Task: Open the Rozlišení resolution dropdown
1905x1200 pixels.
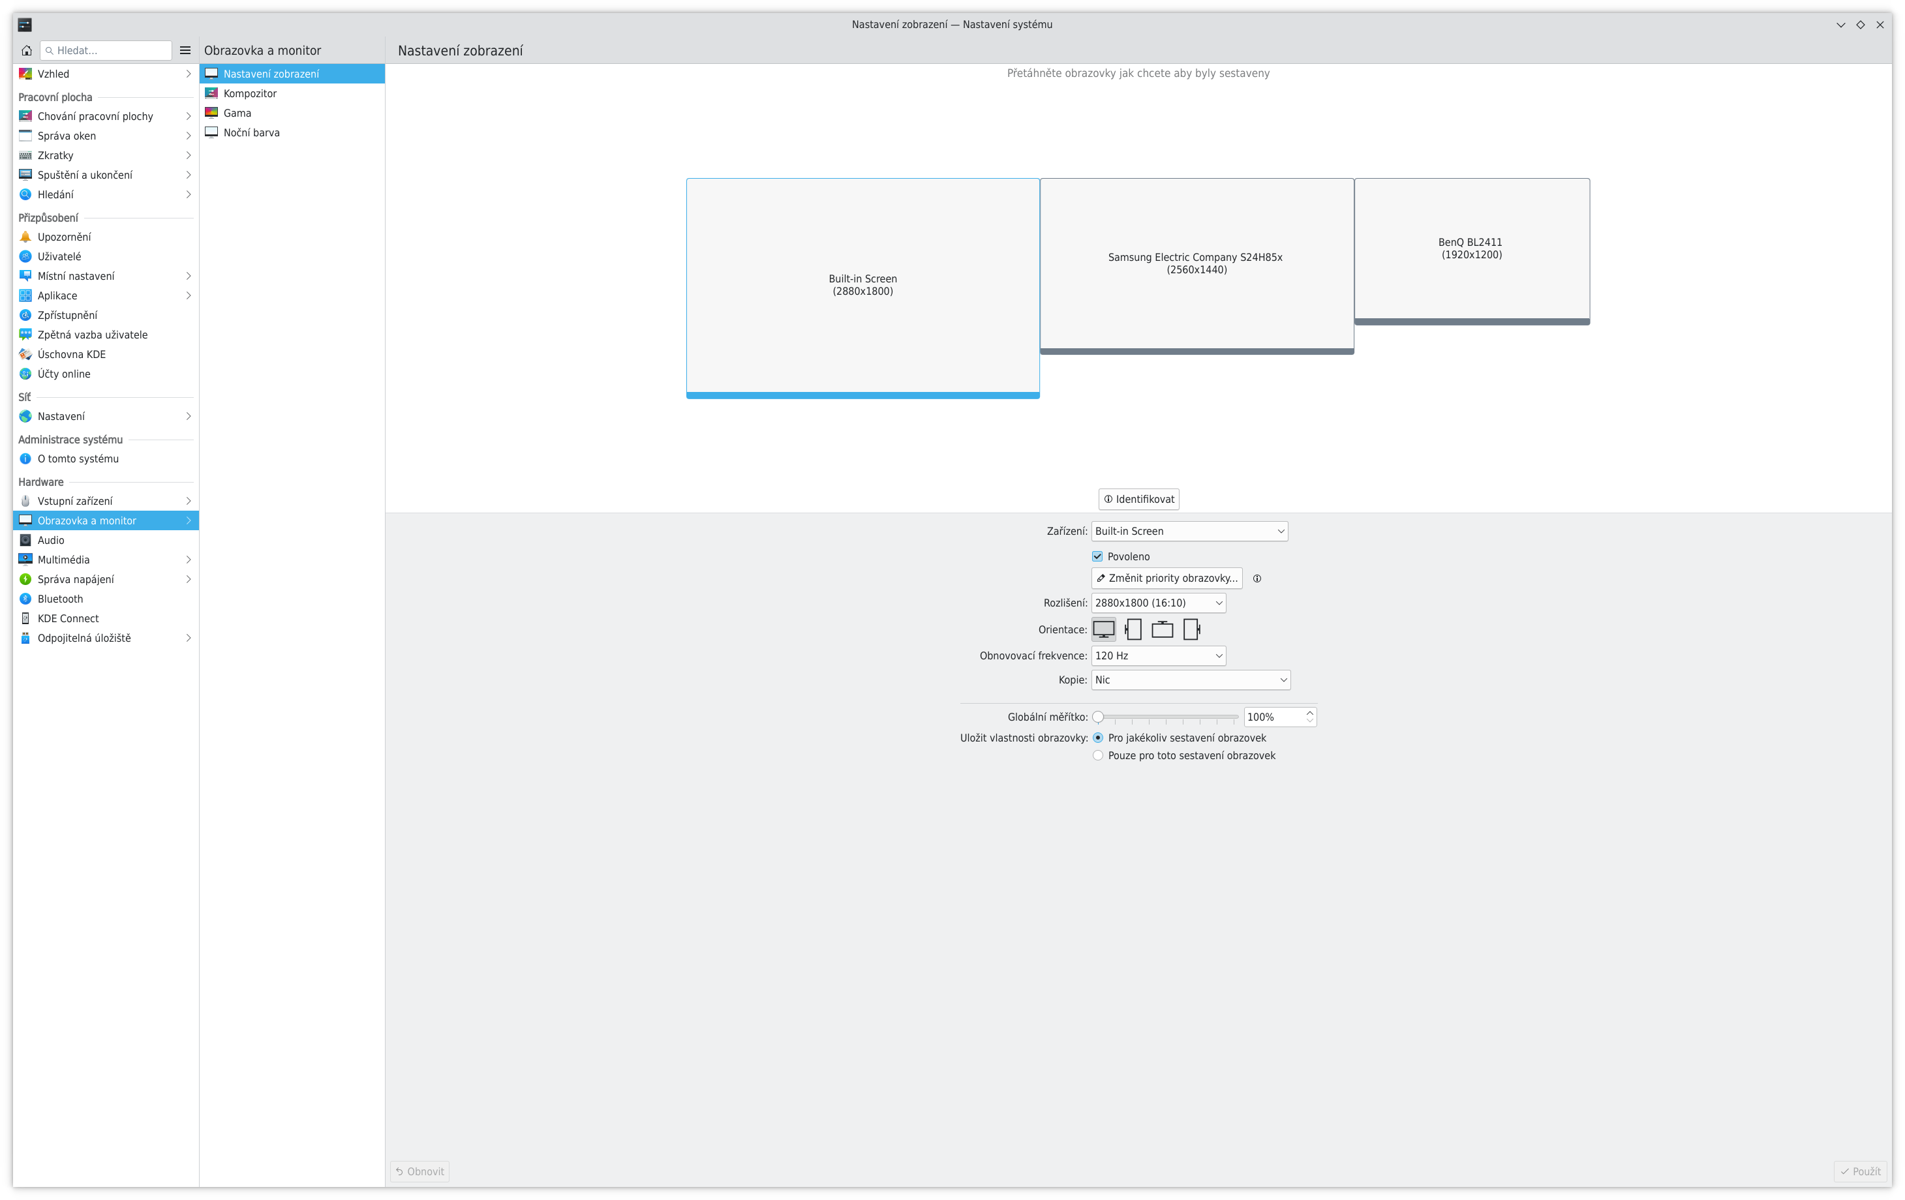Action: [1158, 603]
